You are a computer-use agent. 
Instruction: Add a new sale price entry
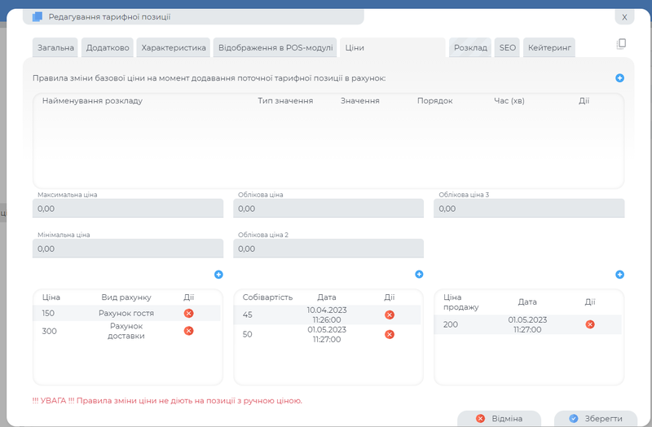[619, 275]
